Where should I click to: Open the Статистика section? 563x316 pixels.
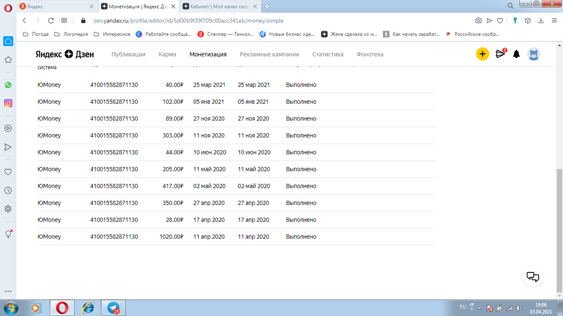[x=328, y=54]
